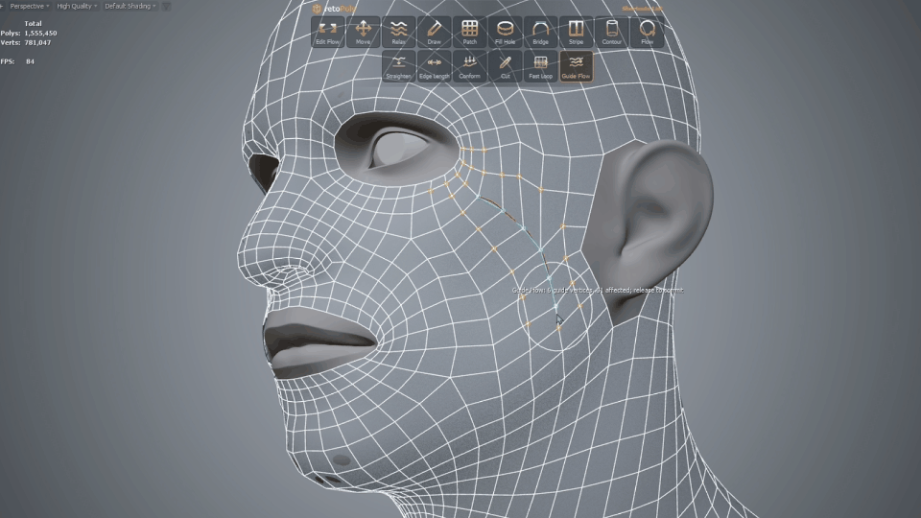Click the Total statistics header
The image size is (921, 518).
33,24
